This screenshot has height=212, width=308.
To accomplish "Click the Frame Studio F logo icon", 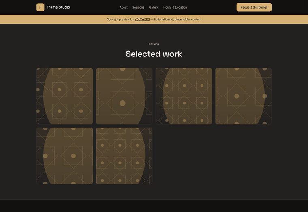I will pos(40,7).
